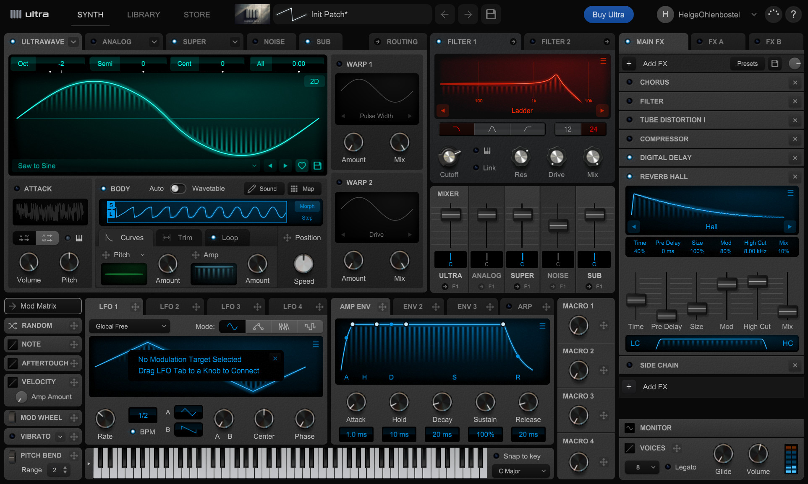
Task: Open the LFO 2 tab
Action: 169,307
